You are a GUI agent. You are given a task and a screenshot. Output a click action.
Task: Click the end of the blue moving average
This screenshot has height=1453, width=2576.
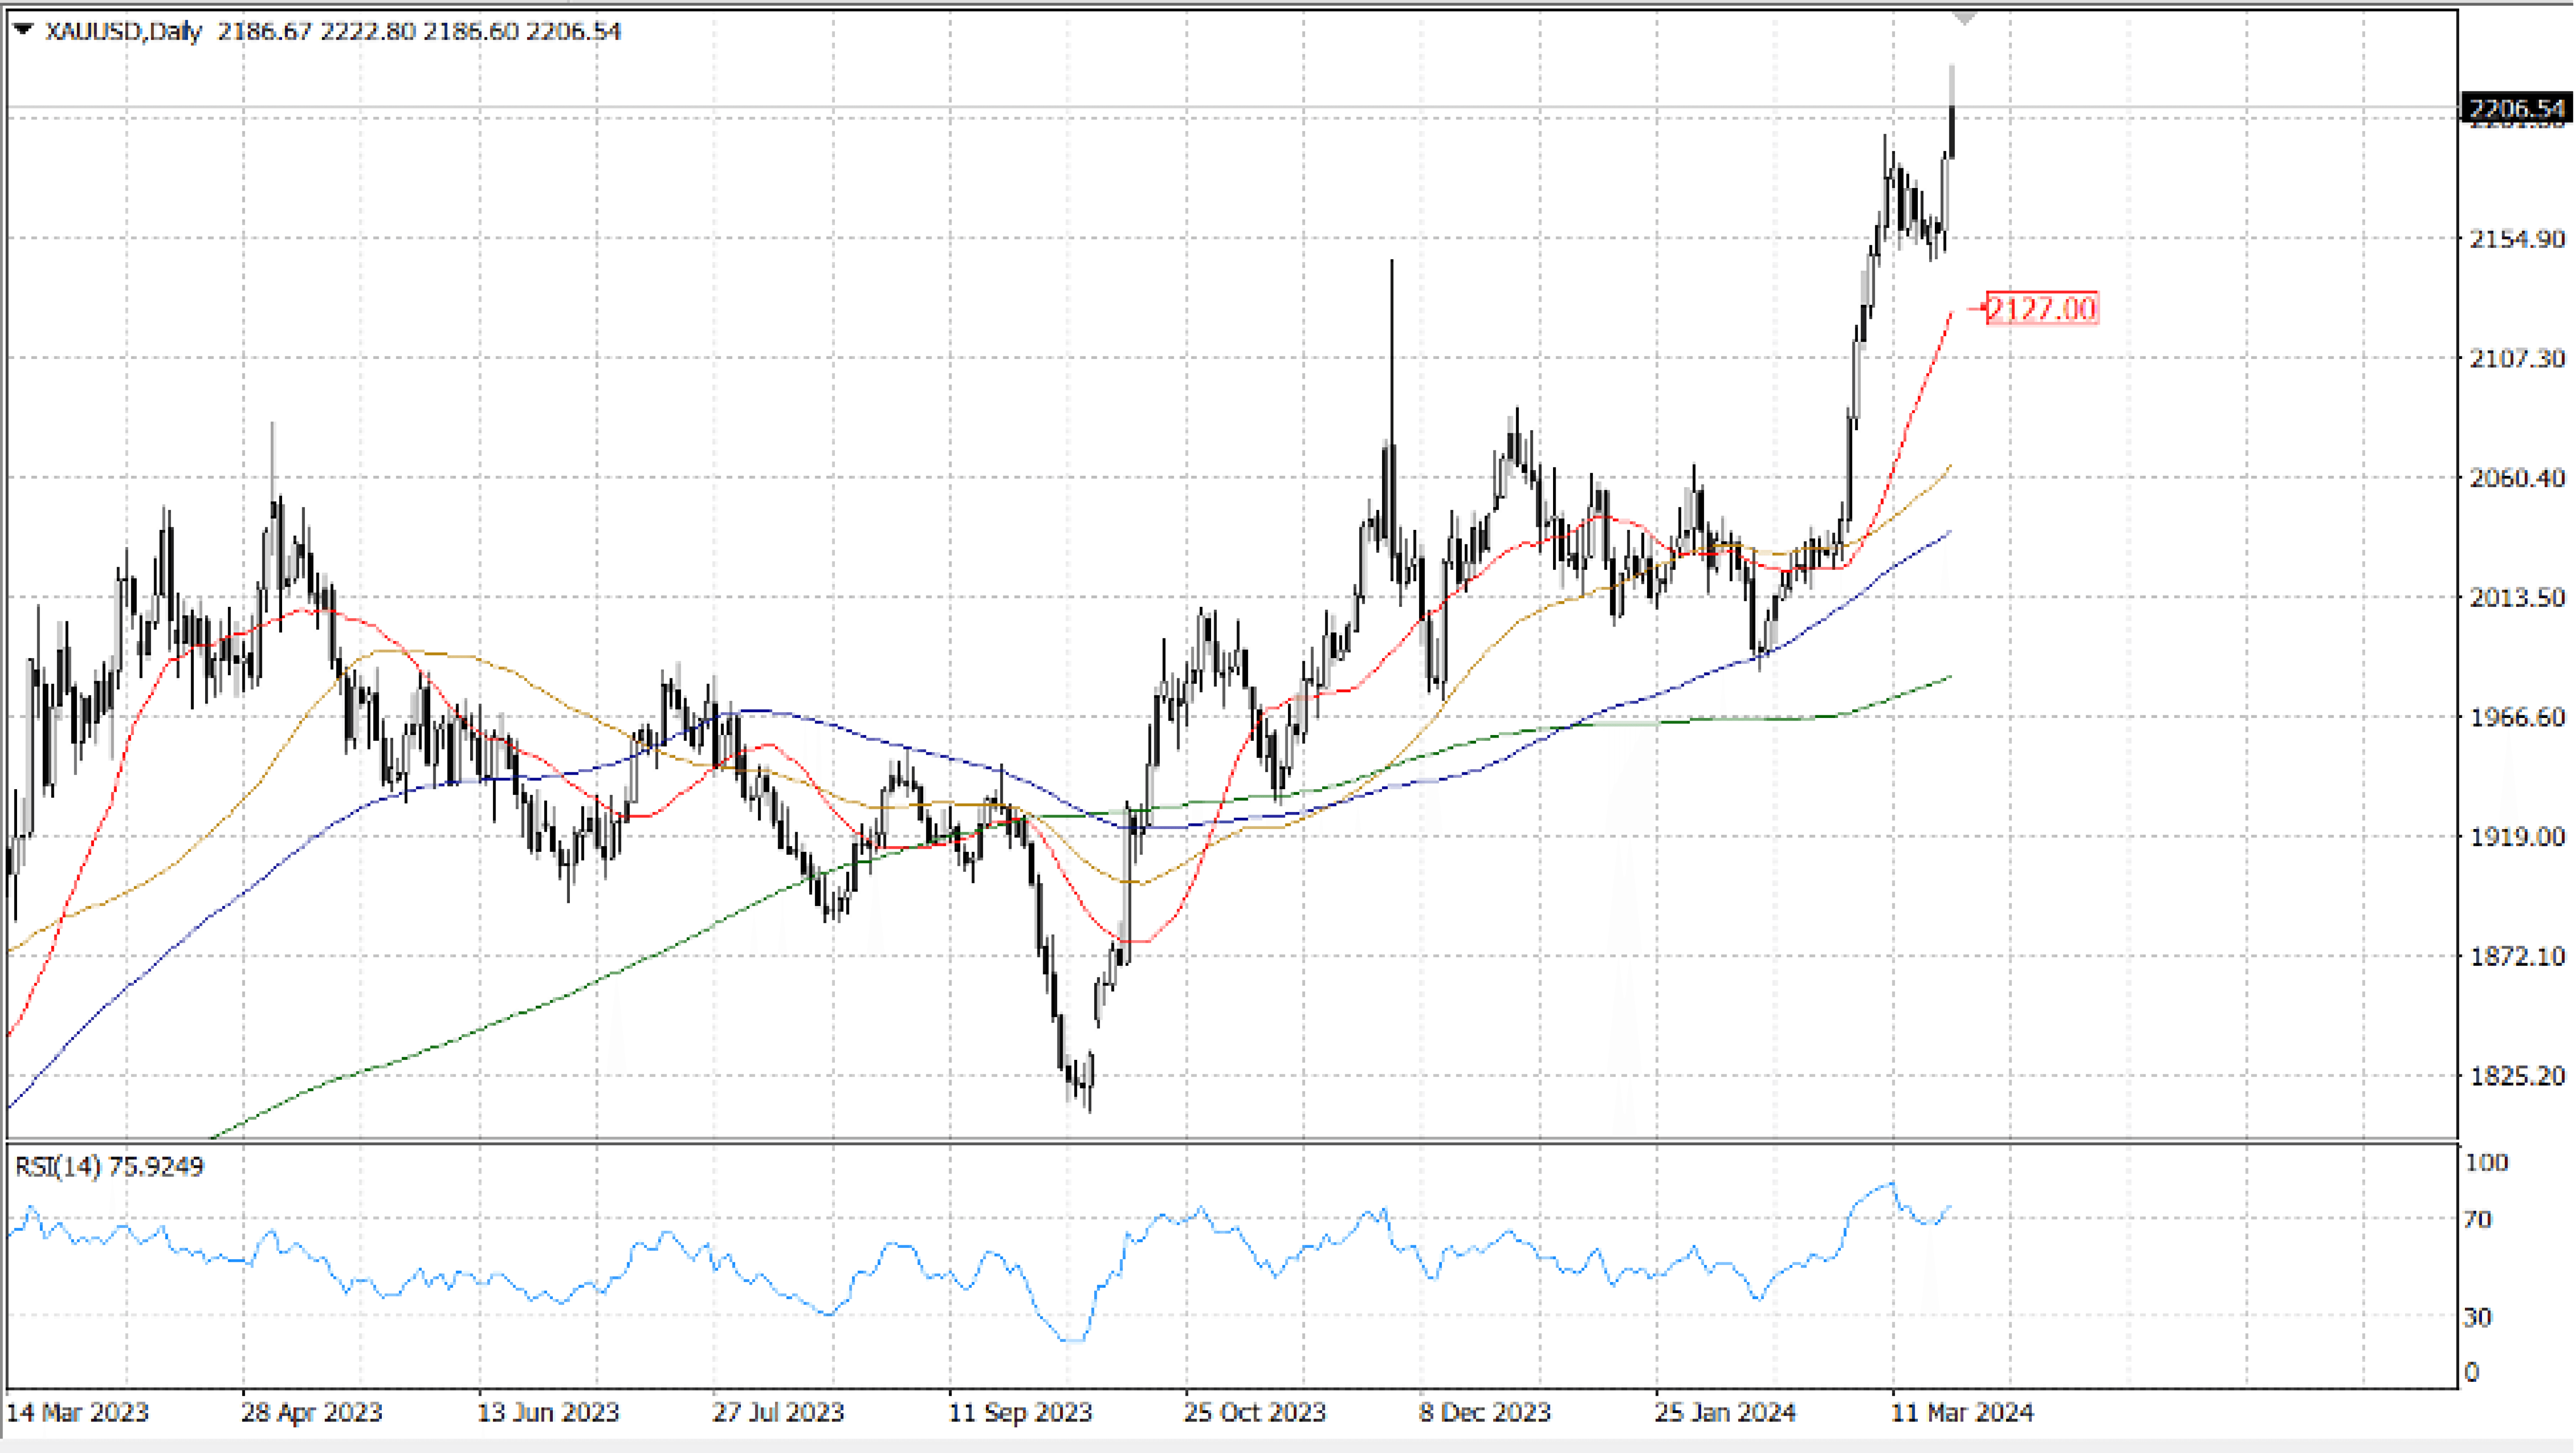tap(1949, 532)
